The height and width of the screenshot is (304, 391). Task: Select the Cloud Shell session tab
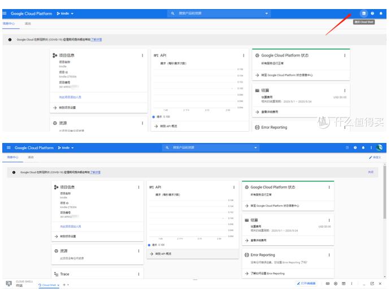(47, 285)
